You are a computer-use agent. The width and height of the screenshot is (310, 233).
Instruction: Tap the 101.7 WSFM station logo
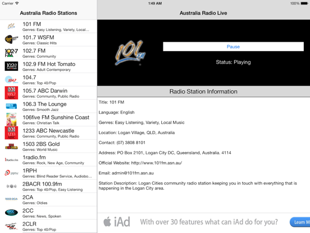[11, 39]
